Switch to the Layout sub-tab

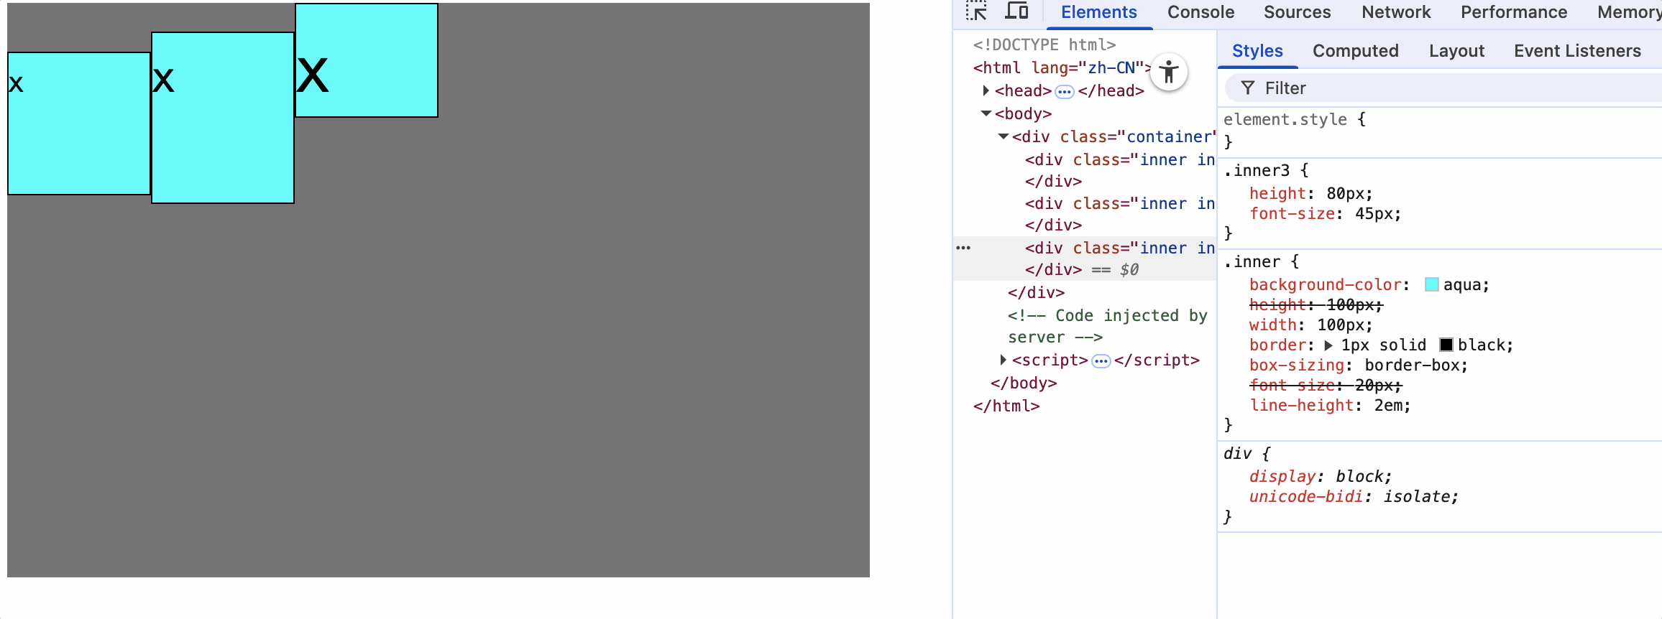[x=1456, y=51]
